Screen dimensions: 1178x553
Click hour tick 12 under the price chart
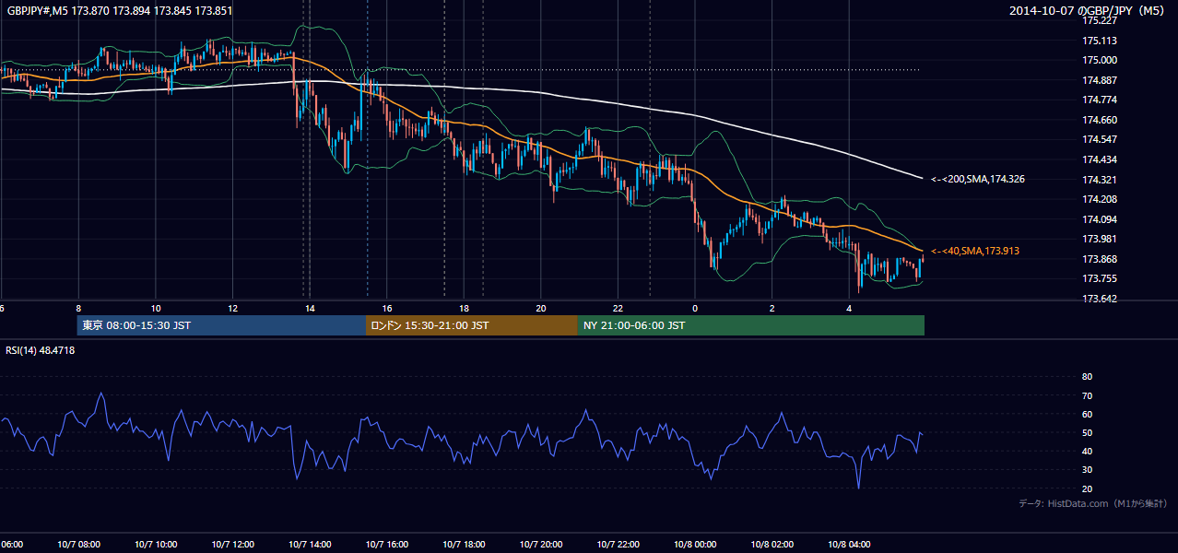tap(233, 309)
